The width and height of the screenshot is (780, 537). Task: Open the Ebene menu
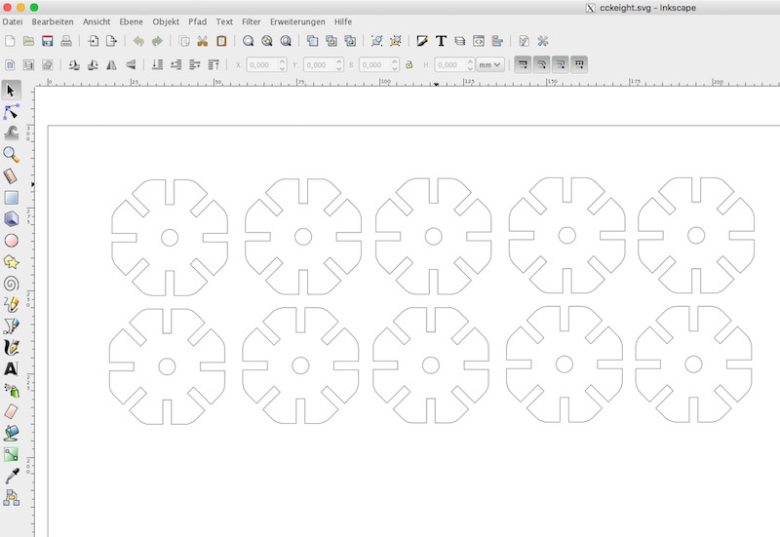(x=132, y=21)
